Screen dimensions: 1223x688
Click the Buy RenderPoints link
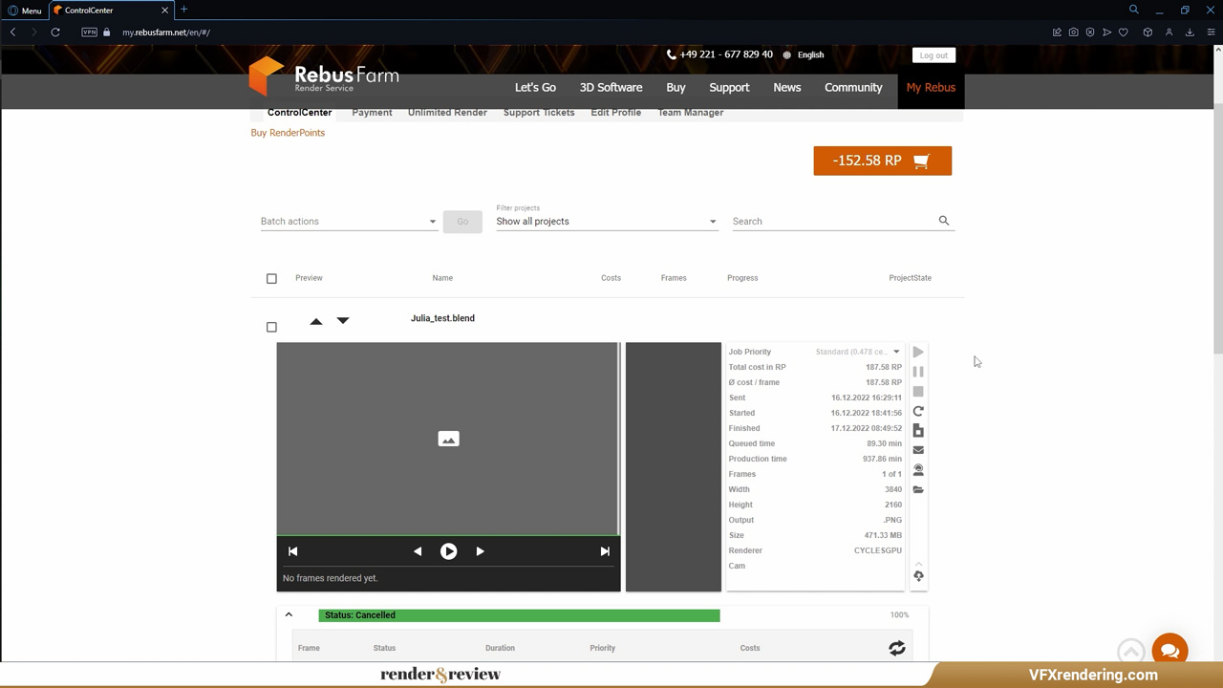[x=287, y=132]
